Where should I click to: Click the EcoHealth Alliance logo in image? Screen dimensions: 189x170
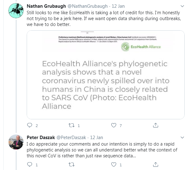(142, 47)
